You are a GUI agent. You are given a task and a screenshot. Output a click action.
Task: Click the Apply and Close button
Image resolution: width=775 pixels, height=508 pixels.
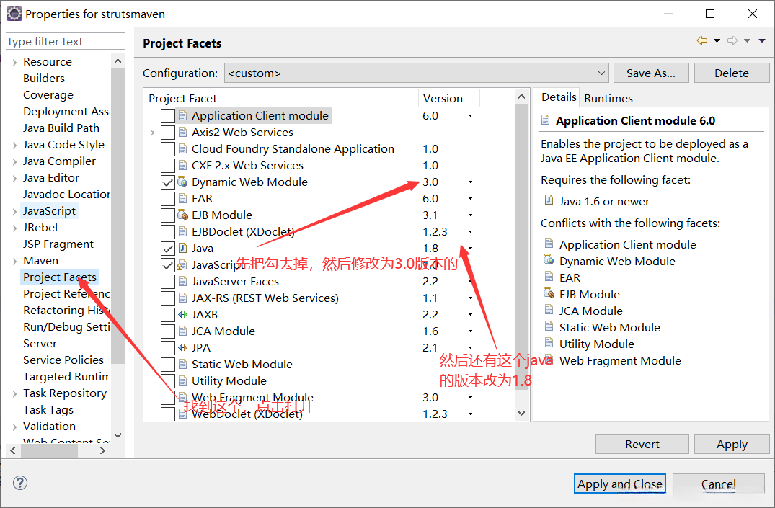click(x=620, y=484)
